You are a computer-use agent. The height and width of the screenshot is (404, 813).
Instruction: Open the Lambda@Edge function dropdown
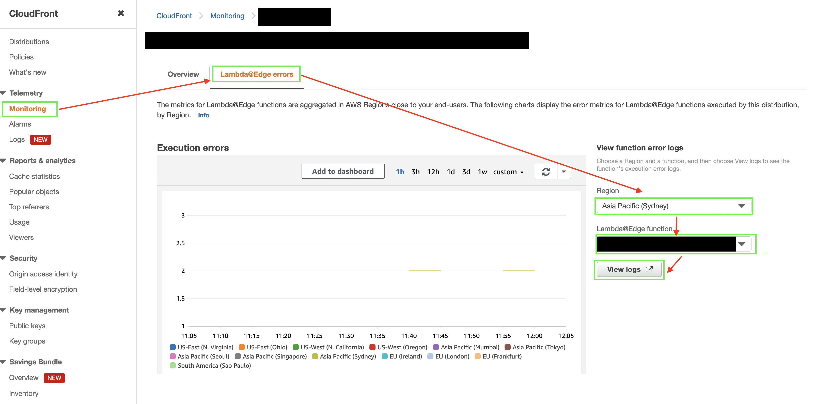click(742, 244)
